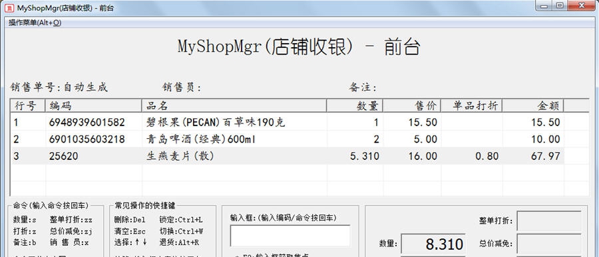Select the 品名 column header
The image size is (599, 257).
pyautogui.click(x=234, y=106)
